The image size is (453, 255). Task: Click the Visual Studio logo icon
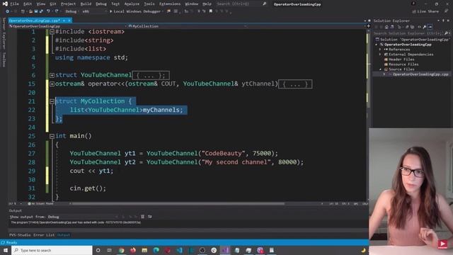[x=5, y=4]
